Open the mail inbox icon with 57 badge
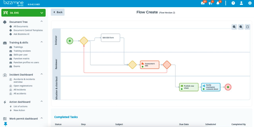Screen dimensions: 254x127 click(203, 3)
